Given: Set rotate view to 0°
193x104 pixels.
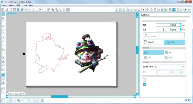Looking at the screenshot, I should [x=154, y=52].
